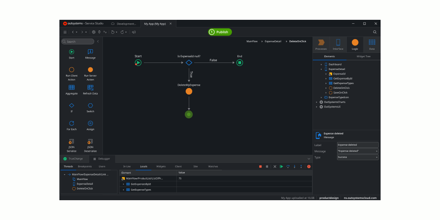Image resolution: width=440 pixels, height=220 pixels.
Task: Open the Processes layer tab
Action: coord(321,44)
